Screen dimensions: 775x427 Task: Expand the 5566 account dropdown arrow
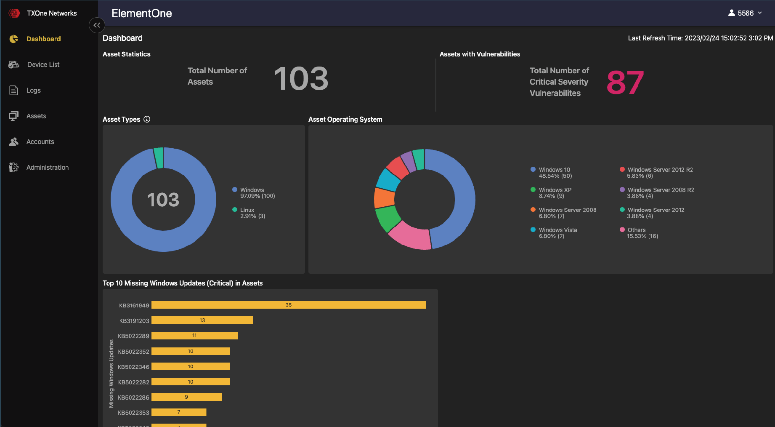[x=760, y=13]
